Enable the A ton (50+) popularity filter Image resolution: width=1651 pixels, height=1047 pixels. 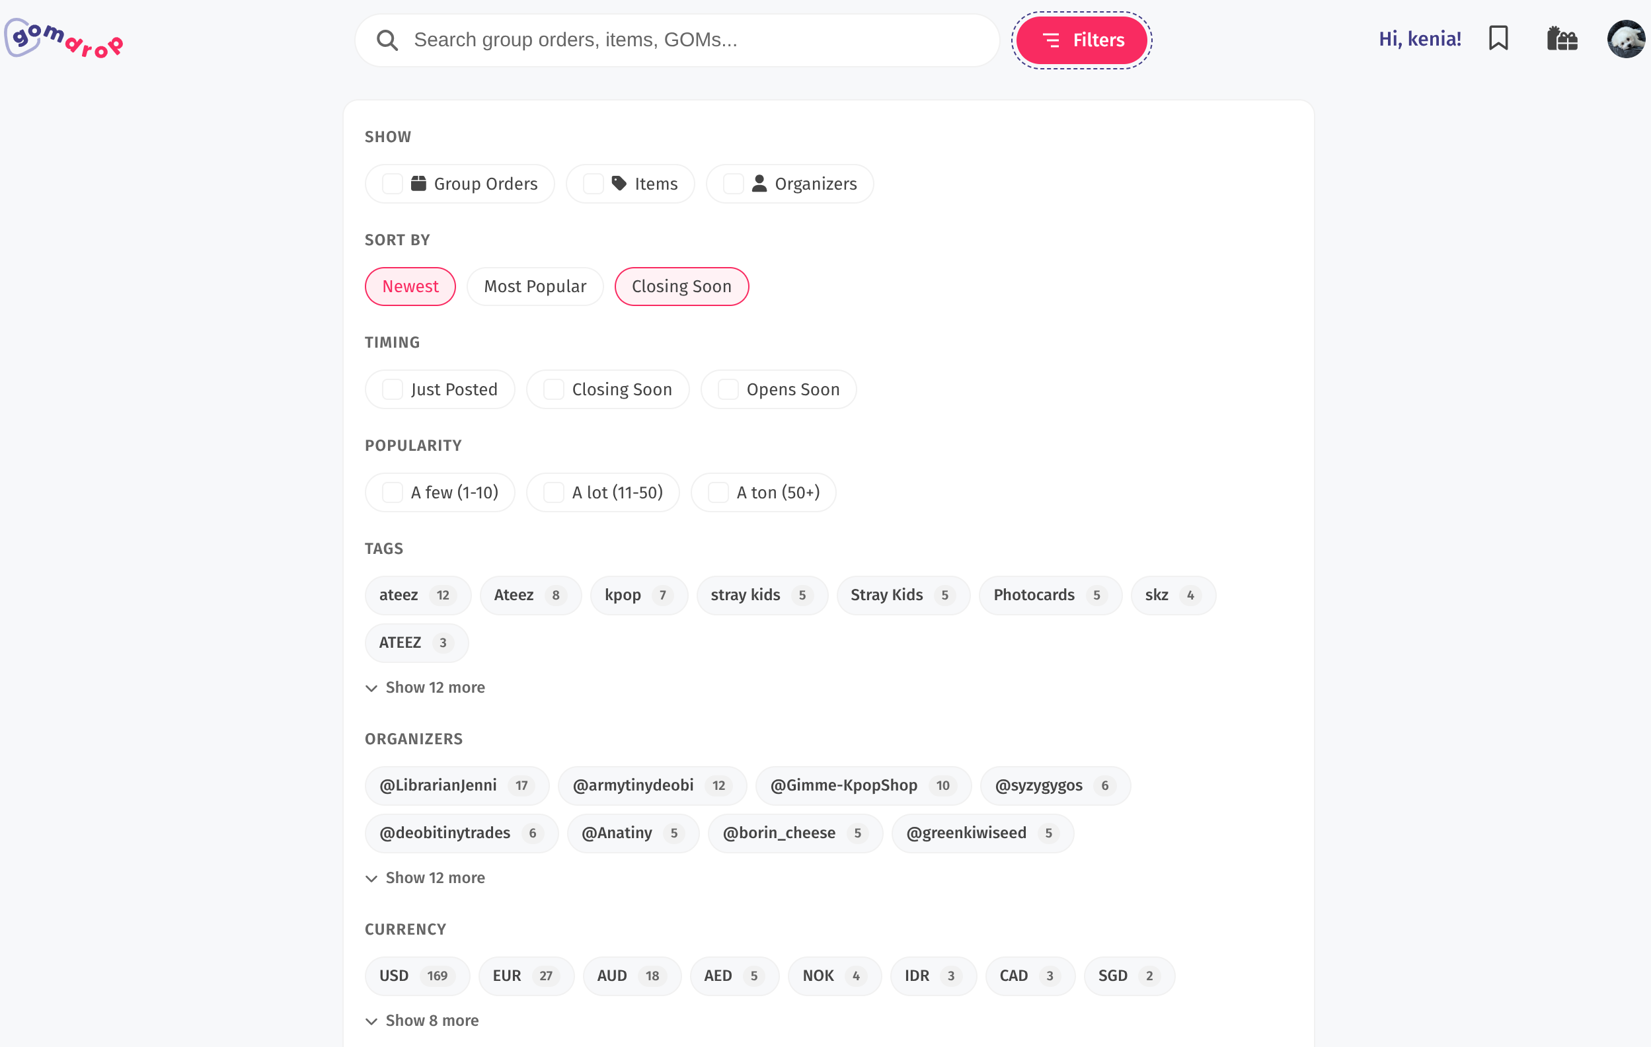pos(718,492)
